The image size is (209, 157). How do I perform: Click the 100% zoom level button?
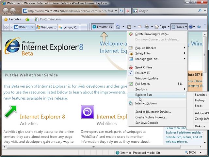[190, 153]
